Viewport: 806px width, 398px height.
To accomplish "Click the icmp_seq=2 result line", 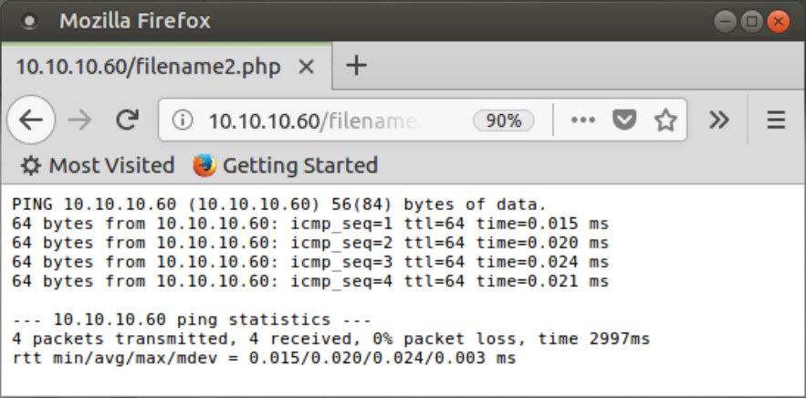I will coord(310,243).
